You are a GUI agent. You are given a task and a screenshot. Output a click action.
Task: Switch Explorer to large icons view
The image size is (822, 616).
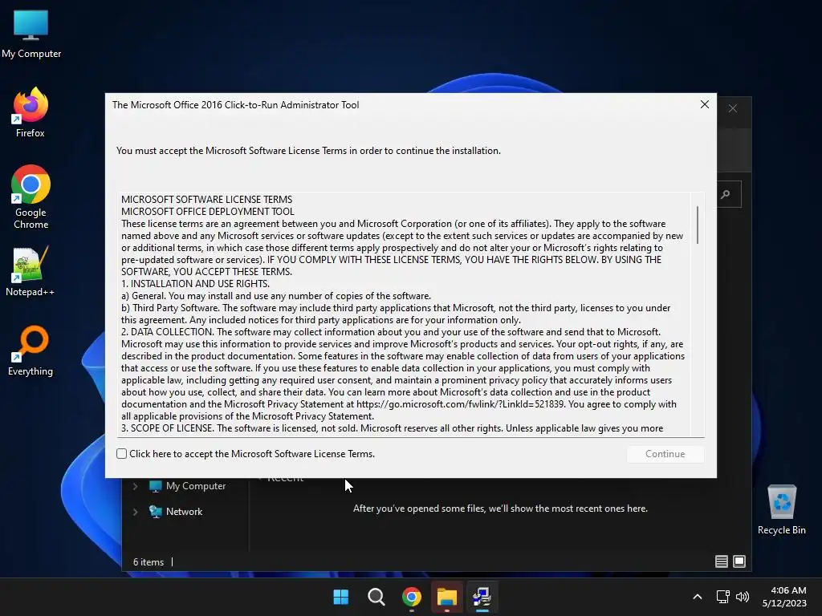(739, 561)
